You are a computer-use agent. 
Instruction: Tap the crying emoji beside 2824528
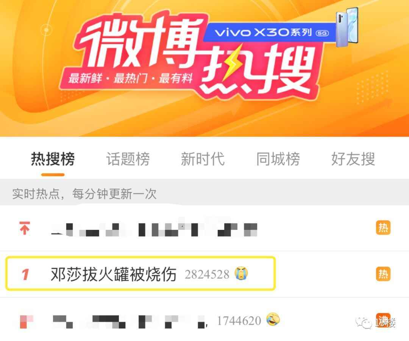click(241, 273)
